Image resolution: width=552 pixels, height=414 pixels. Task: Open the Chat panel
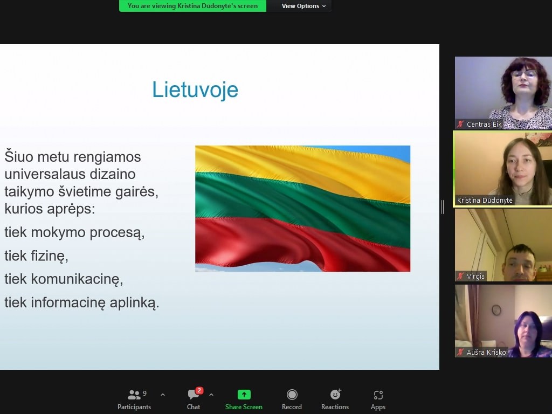pyautogui.click(x=194, y=399)
